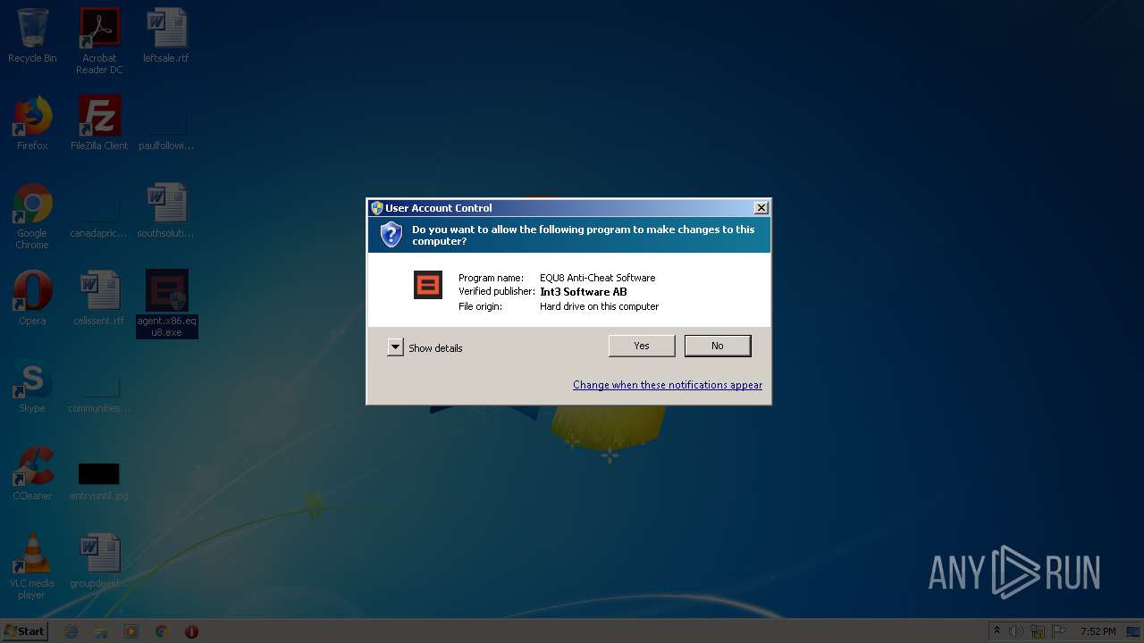Open Internet Explorer in taskbar
The width and height of the screenshot is (1144, 643).
[71, 631]
